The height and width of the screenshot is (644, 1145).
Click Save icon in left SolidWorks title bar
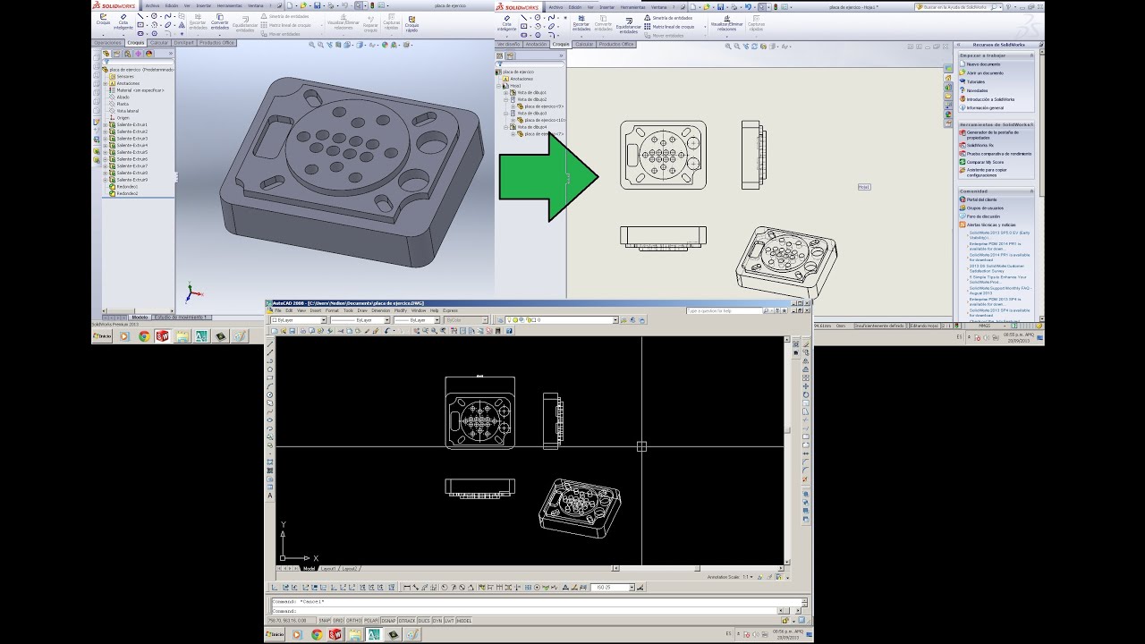pyautogui.click(x=317, y=5)
